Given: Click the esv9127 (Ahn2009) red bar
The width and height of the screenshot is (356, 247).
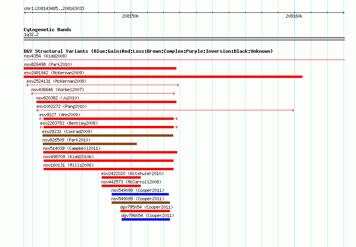Looking at the screenshot, I should click(108, 119).
